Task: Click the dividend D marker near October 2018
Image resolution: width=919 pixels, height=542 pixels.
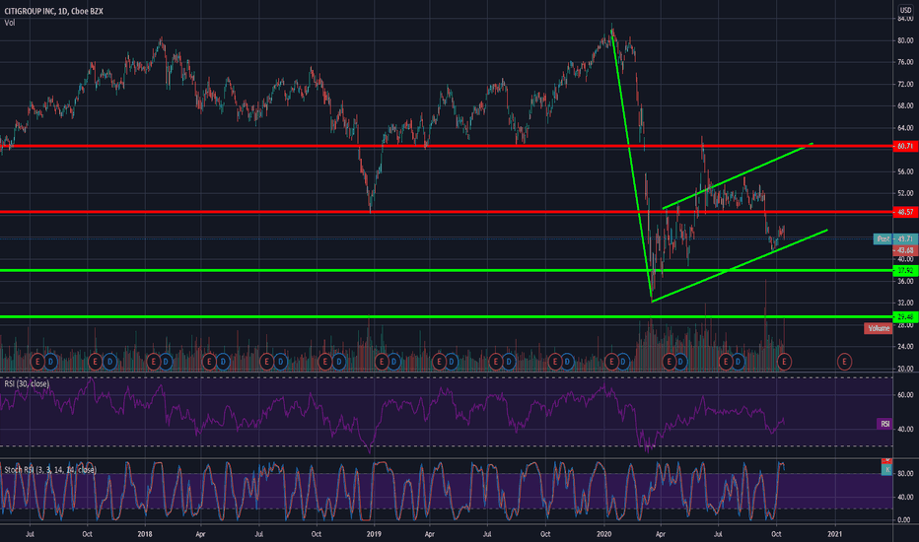Action: tap(339, 362)
